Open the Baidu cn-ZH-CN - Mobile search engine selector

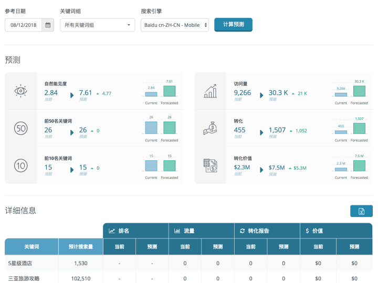pyautogui.click(x=175, y=25)
